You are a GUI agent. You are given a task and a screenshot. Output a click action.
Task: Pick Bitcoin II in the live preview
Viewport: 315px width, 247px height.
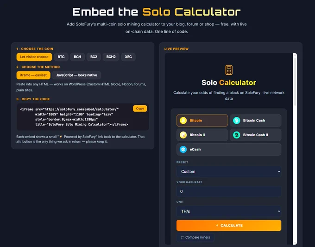coord(202,135)
